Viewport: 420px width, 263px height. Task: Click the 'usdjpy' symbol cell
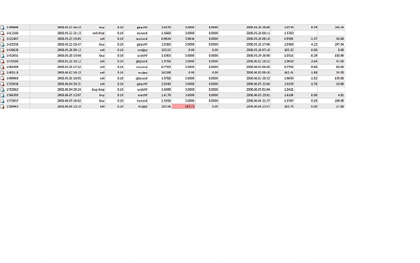click(142, 50)
